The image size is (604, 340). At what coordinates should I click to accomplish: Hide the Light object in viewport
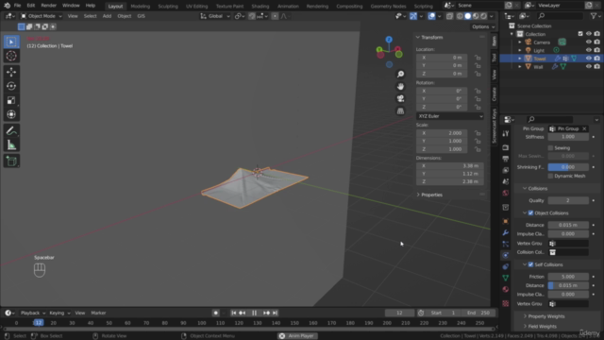pyautogui.click(x=589, y=50)
